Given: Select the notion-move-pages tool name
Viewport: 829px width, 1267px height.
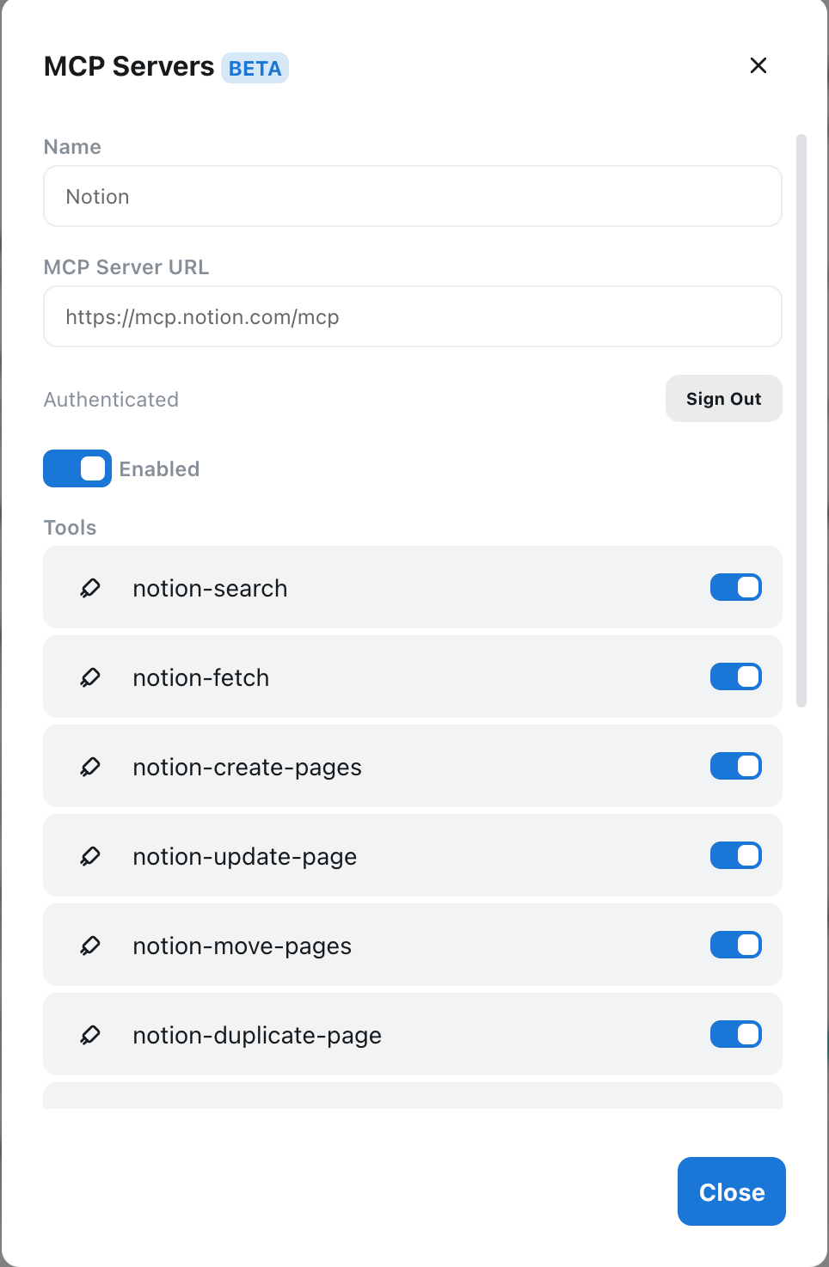Looking at the screenshot, I should (243, 946).
